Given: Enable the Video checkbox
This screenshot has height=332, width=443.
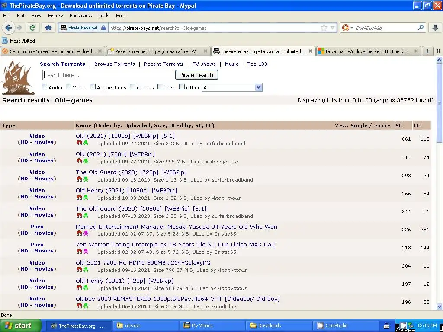Looking at the screenshot, I should coord(69,87).
